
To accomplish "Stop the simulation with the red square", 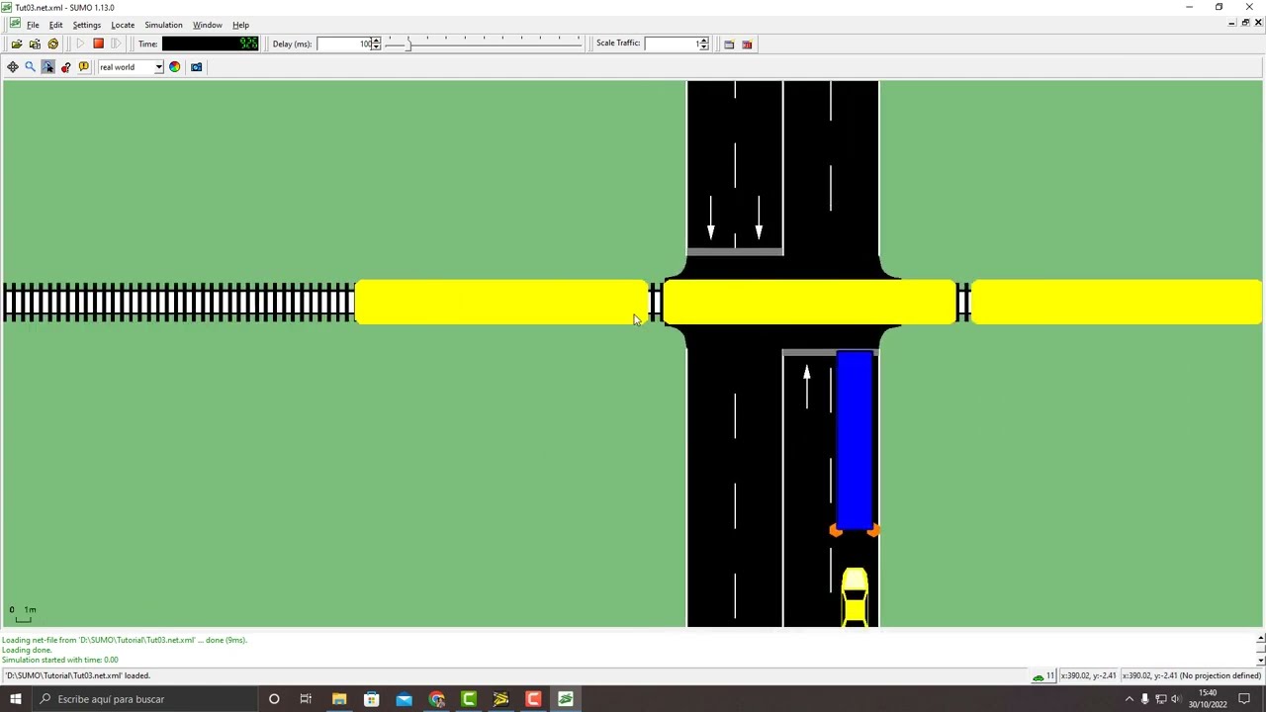I will [x=98, y=44].
